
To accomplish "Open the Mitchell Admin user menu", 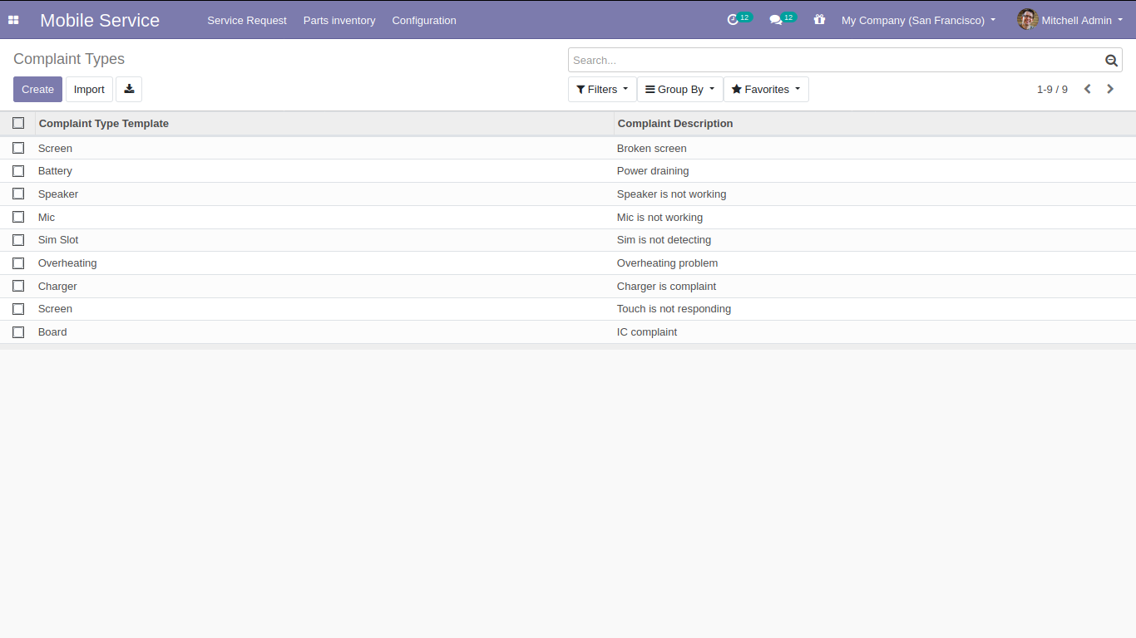I will [x=1070, y=20].
